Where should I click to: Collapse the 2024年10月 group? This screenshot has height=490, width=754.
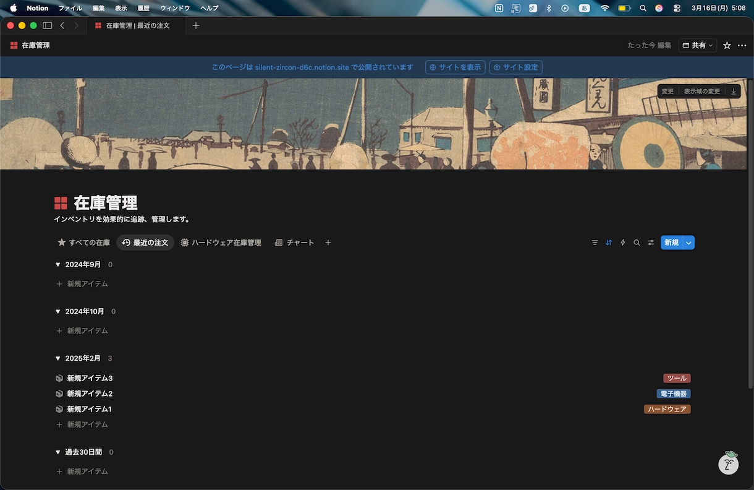58,311
